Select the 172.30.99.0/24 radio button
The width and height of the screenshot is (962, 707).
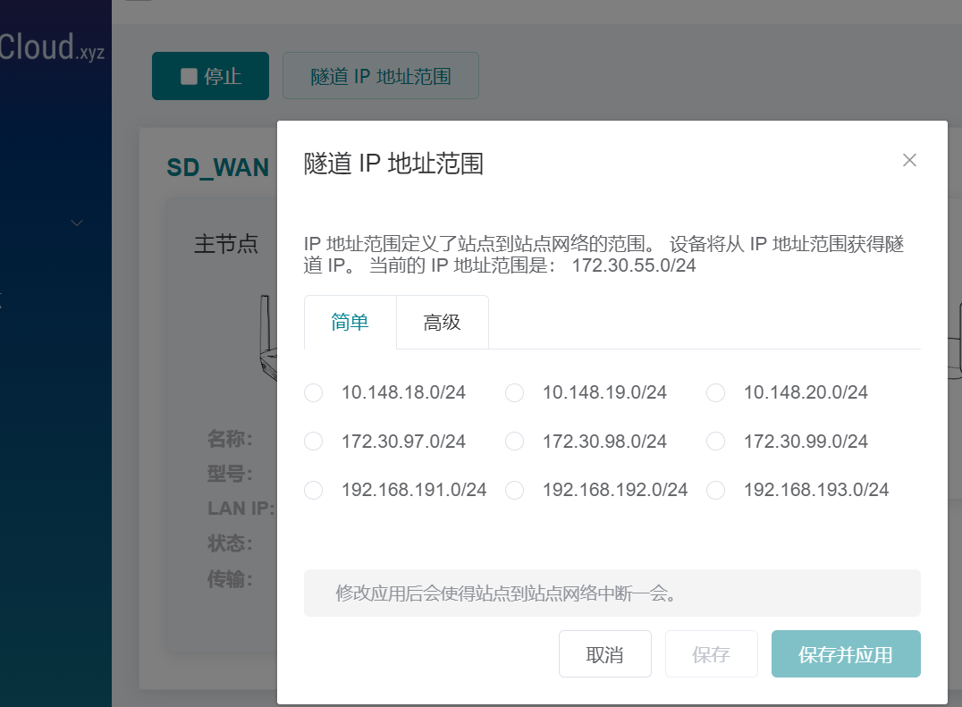point(716,442)
